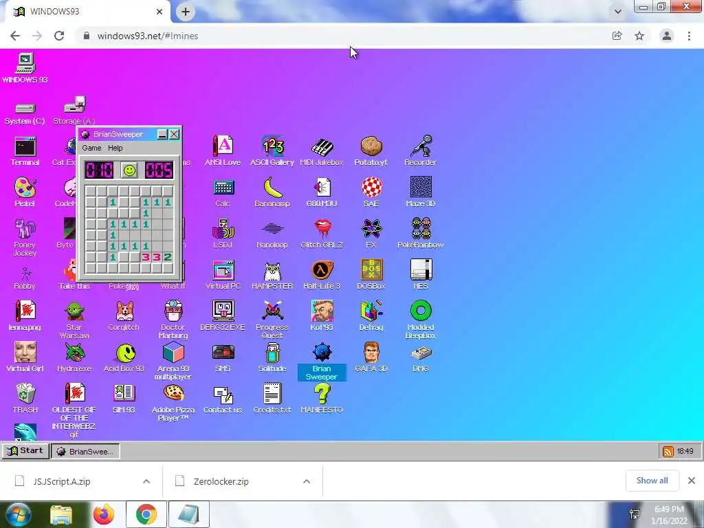The width and height of the screenshot is (704, 528).
Task: Expand JS.JScript.A.zip download options chevron
Action: click(146, 481)
